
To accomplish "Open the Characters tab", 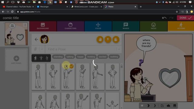I will click(x=70, y=26).
